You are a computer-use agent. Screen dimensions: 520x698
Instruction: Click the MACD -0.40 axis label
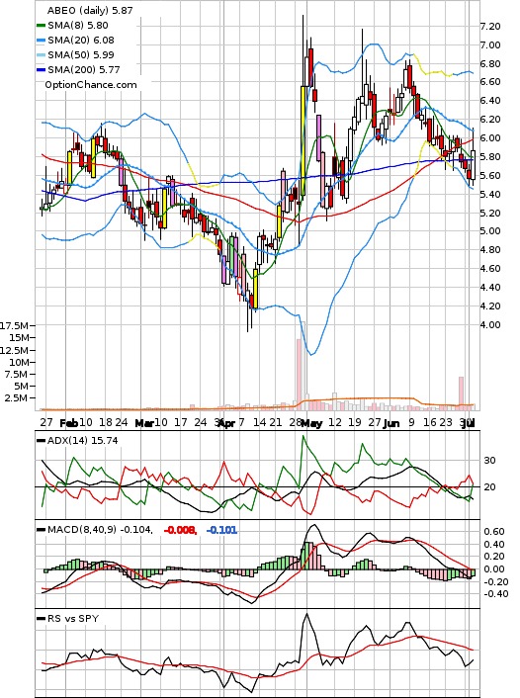tap(494, 594)
